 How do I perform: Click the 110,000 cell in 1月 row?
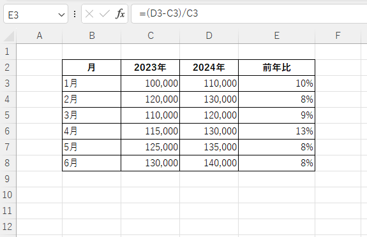(x=209, y=83)
